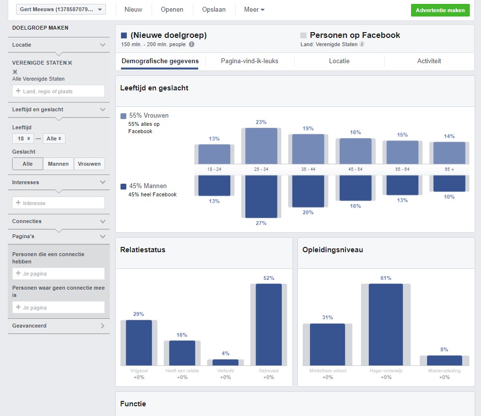The image size is (481, 416).
Task: Remove Verenigde Staten with the X beside it
Action: tap(70, 63)
